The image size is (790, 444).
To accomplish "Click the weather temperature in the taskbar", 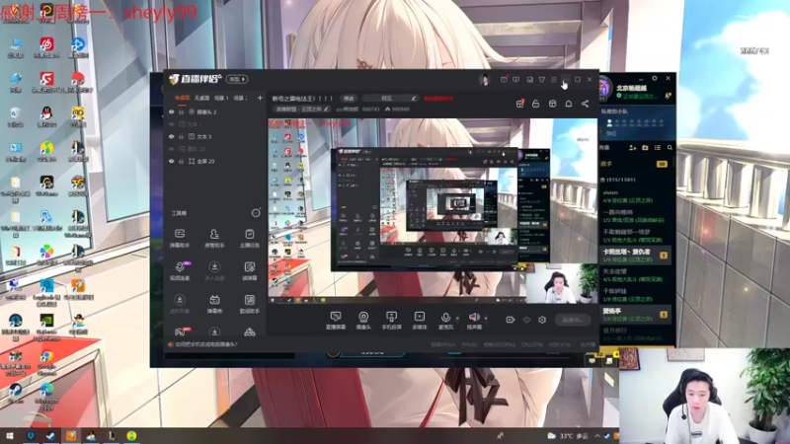I will 568,436.
